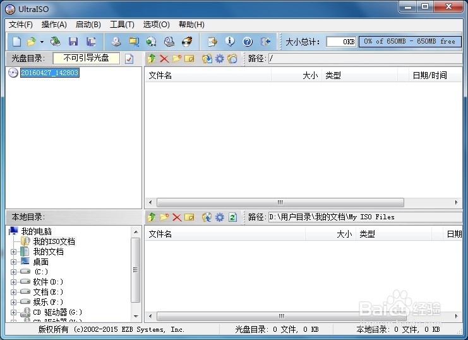
Task: Click the red X Delete icon in disc pane
Action: 164,59
